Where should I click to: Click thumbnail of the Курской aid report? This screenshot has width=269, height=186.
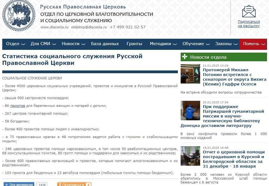(x=190, y=156)
